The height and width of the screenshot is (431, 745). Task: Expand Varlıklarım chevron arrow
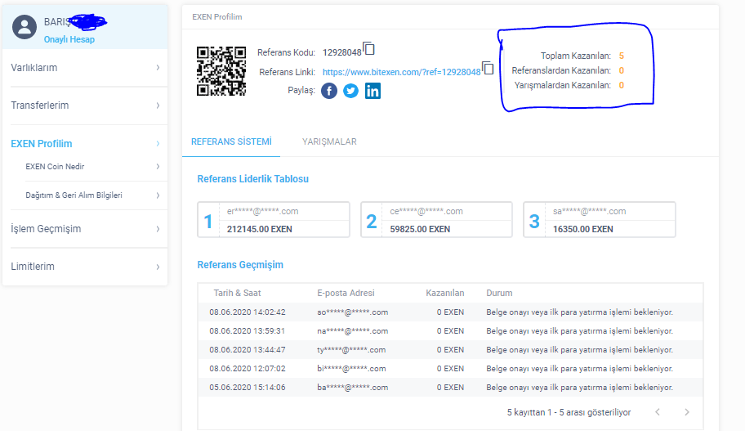tap(158, 68)
